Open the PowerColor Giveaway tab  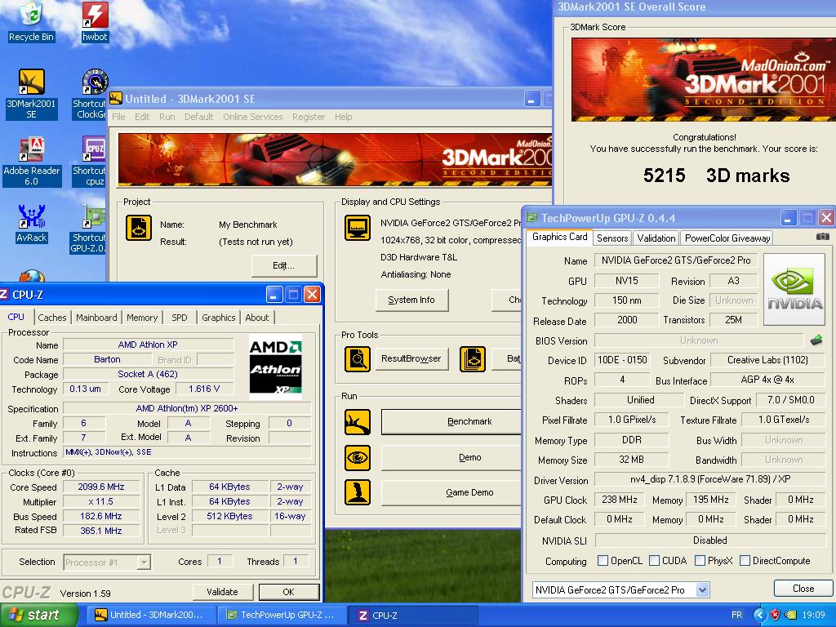(x=727, y=238)
